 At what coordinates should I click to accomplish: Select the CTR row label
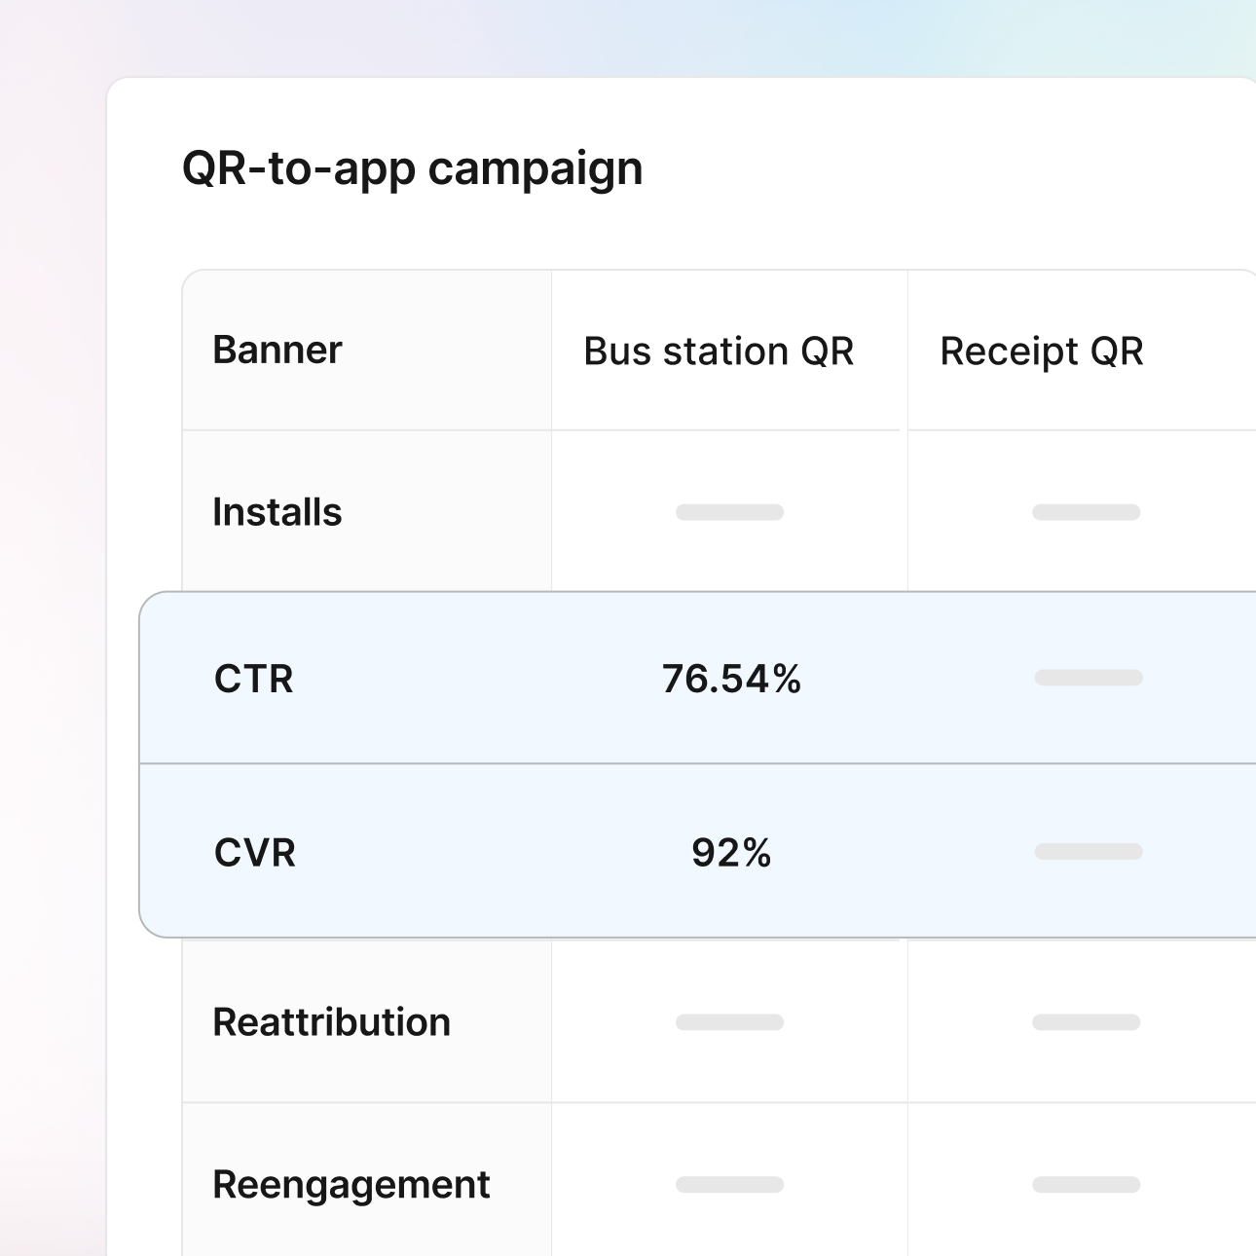[254, 681]
